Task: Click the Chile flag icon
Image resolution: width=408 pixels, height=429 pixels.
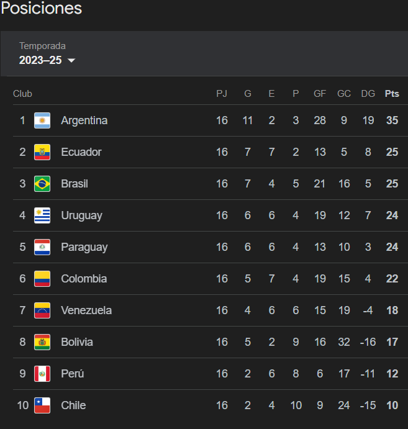Action: tap(42, 405)
